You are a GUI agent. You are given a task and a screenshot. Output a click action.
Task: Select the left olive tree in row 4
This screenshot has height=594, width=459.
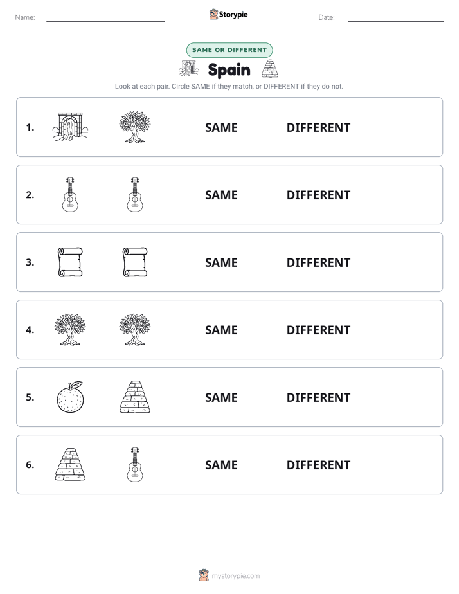70,329
